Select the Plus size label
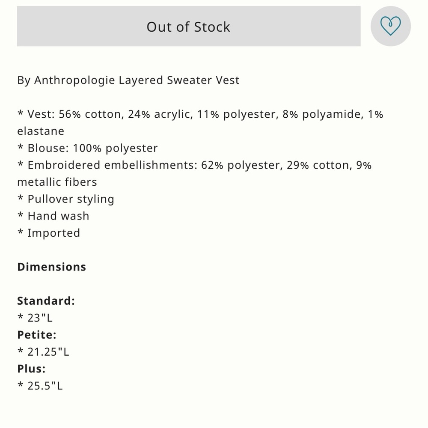Image resolution: width=428 pixels, height=428 pixels. [x=31, y=369]
